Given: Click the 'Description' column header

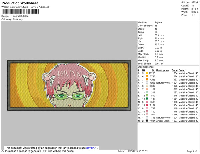Looking at the screenshot, I should point(163,70).
